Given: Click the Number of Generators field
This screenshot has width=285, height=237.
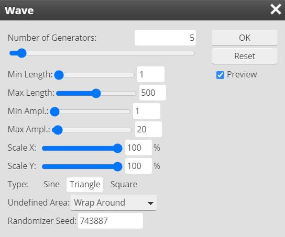Looking at the screenshot, I should [x=165, y=38].
